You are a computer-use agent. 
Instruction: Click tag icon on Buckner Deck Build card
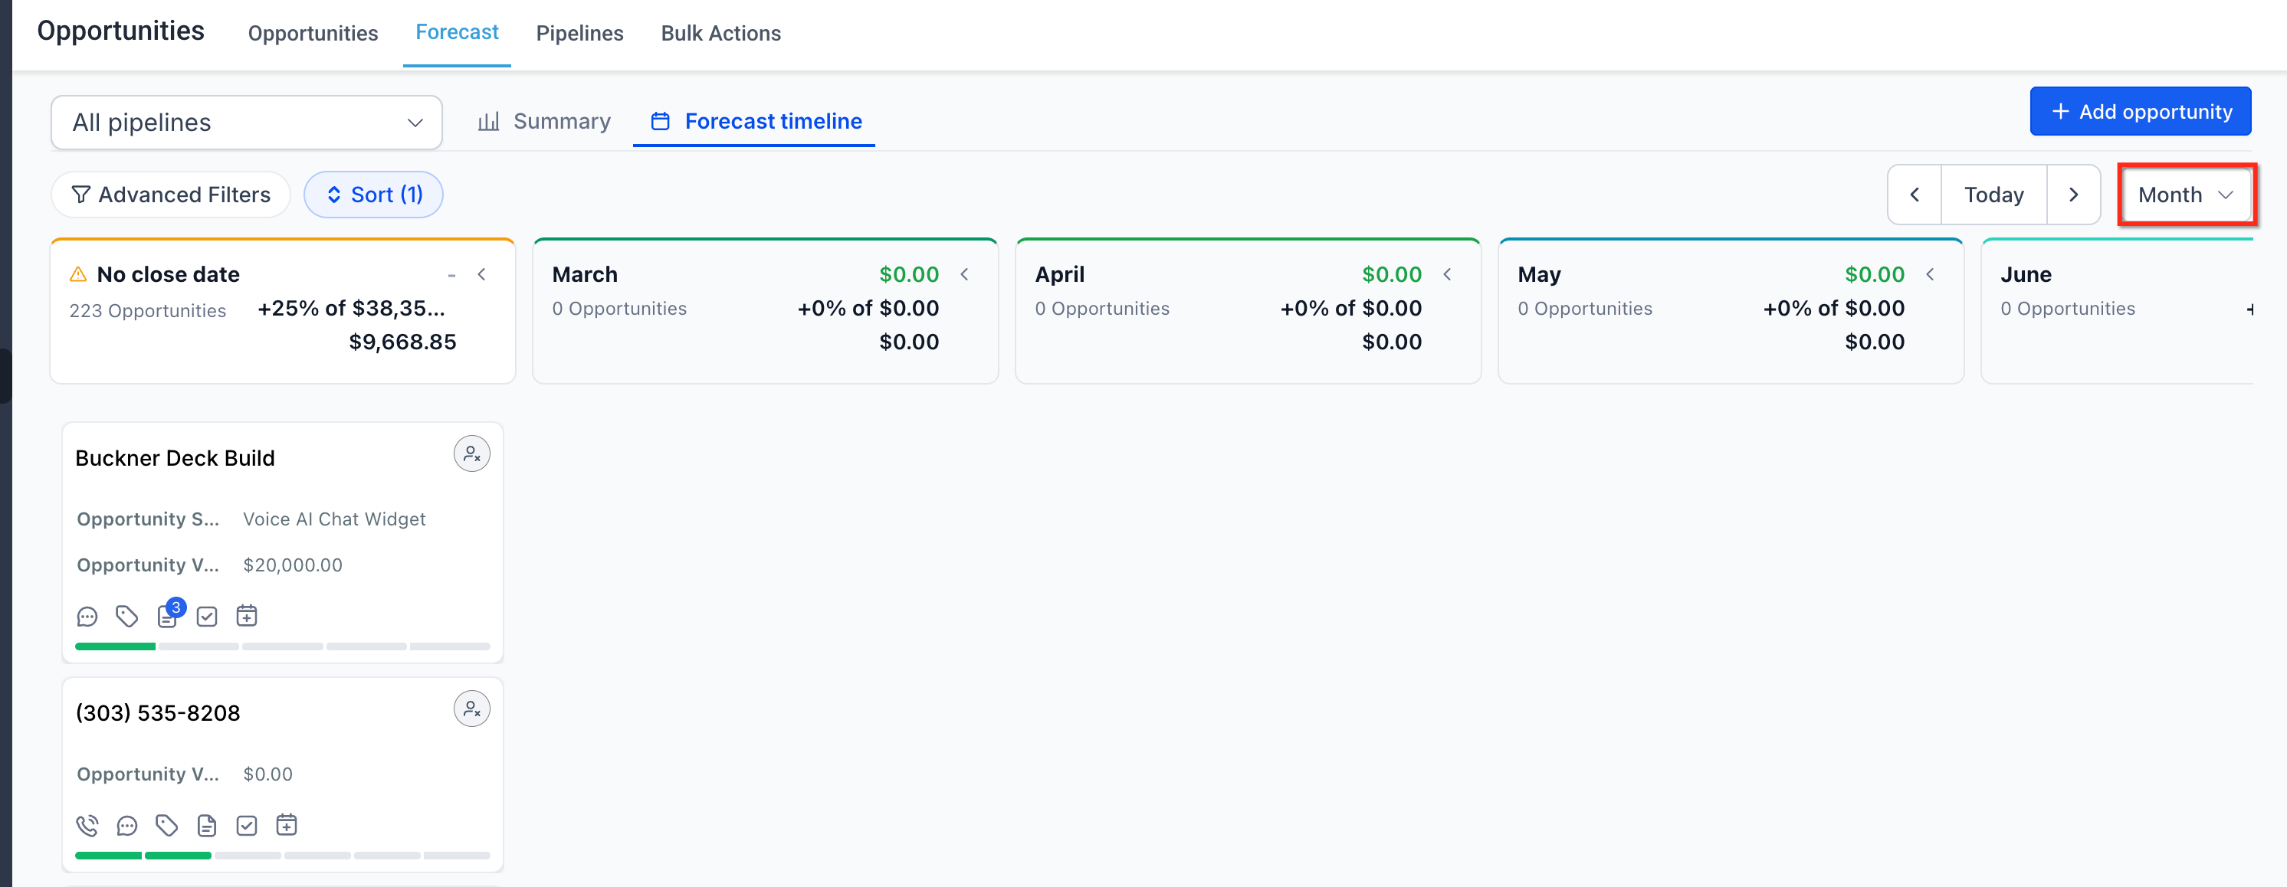[x=127, y=617]
